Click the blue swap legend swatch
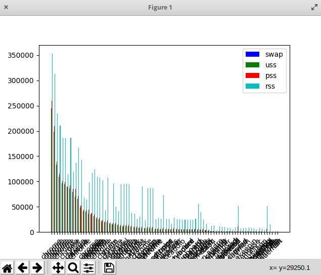This screenshot has width=321, height=275. coord(252,54)
